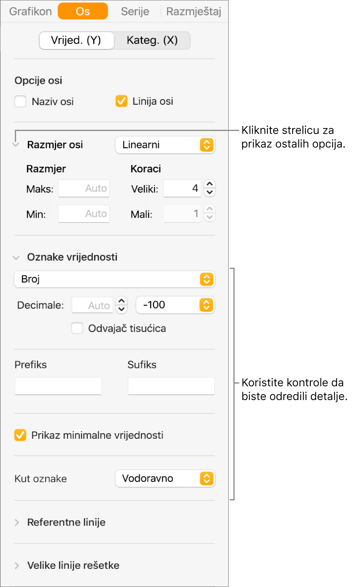This screenshot has height=587, width=353.
Task: Click the Kut oznake label
Action: (x=41, y=479)
